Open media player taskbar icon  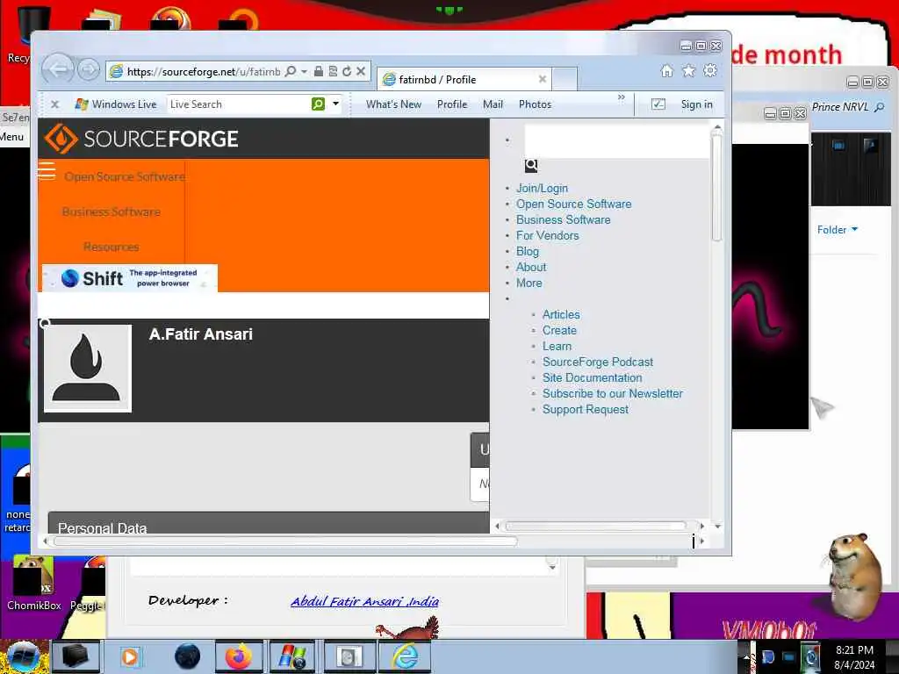(130, 656)
